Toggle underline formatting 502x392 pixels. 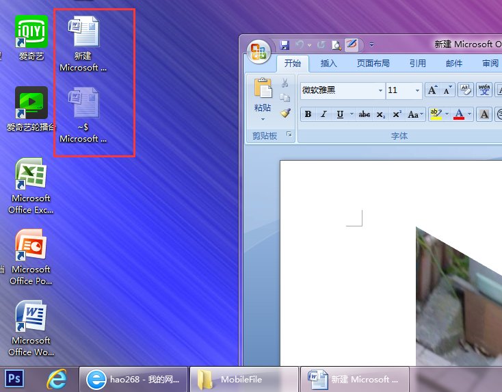pos(340,114)
